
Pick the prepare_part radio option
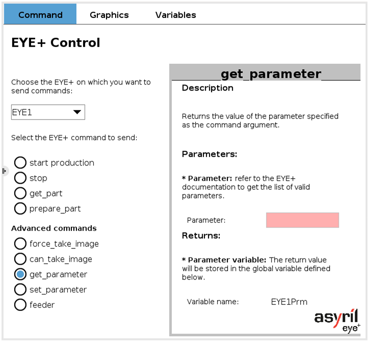click(20, 209)
